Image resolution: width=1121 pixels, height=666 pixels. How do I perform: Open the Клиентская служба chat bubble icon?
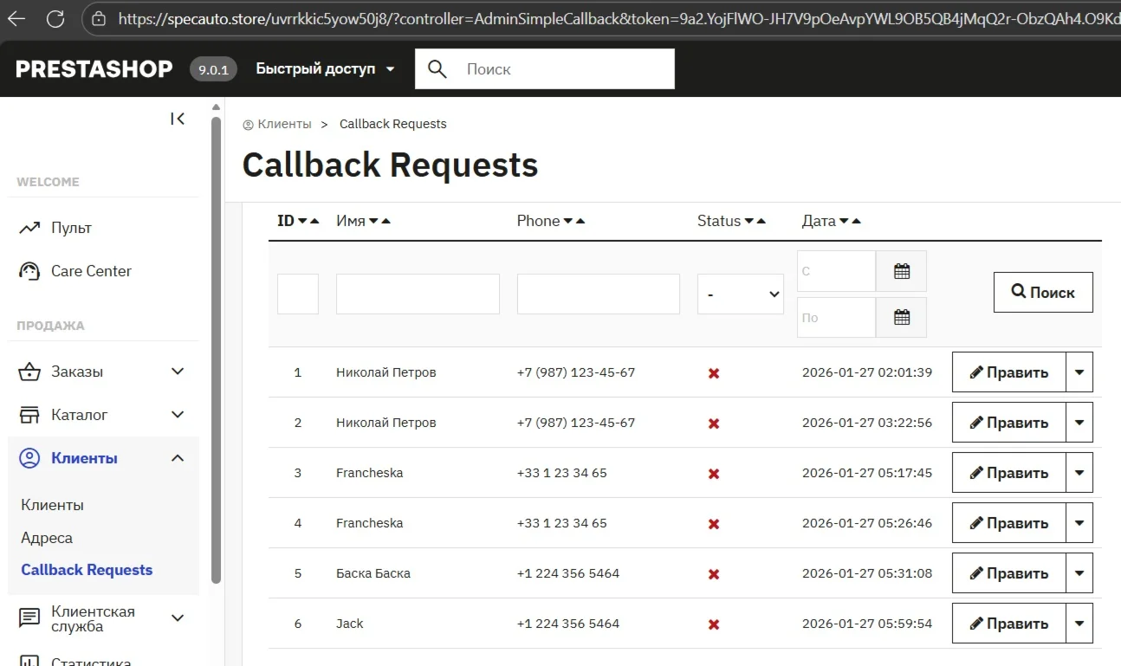click(x=30, y=617)
